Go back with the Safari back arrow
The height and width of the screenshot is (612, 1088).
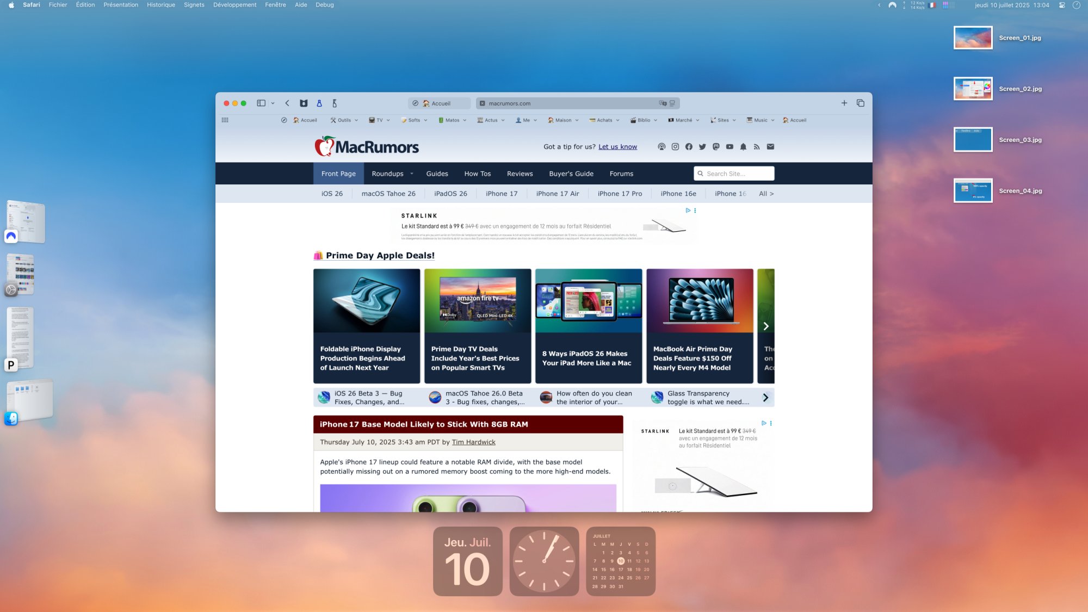pos(287,103)
